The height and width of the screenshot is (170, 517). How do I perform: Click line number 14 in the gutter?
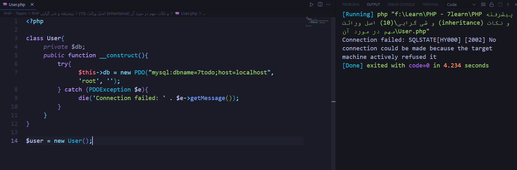(x=14, y=141)
